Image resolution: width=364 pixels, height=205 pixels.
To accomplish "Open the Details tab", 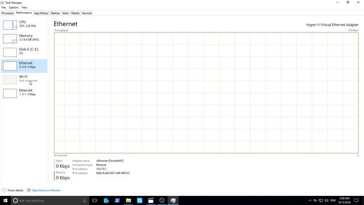I will [75, 13].
